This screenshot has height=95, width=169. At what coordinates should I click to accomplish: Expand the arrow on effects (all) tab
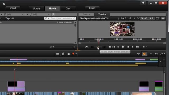1,14
